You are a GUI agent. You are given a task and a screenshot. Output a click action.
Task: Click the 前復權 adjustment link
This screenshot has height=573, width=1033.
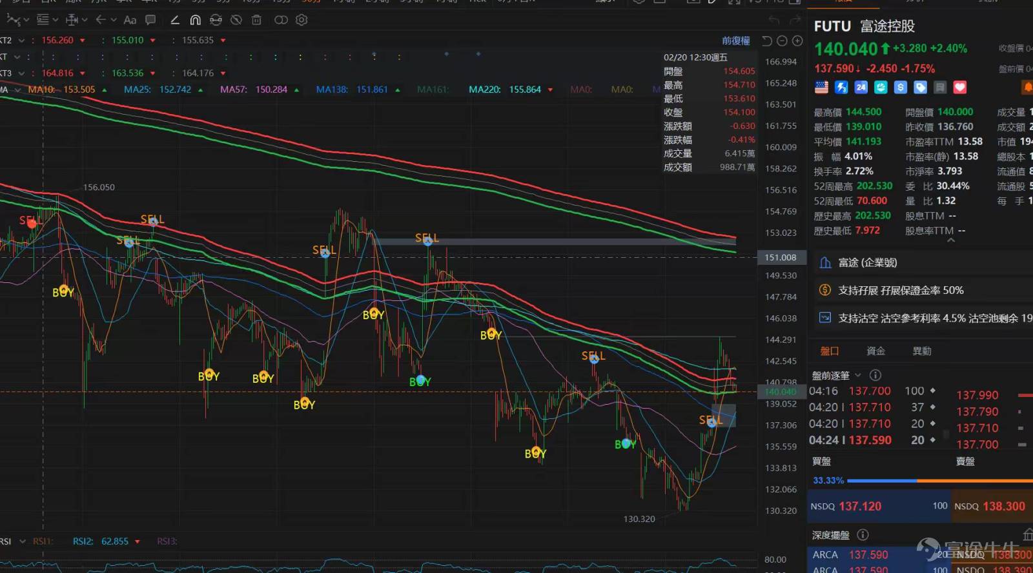(736, 41)
